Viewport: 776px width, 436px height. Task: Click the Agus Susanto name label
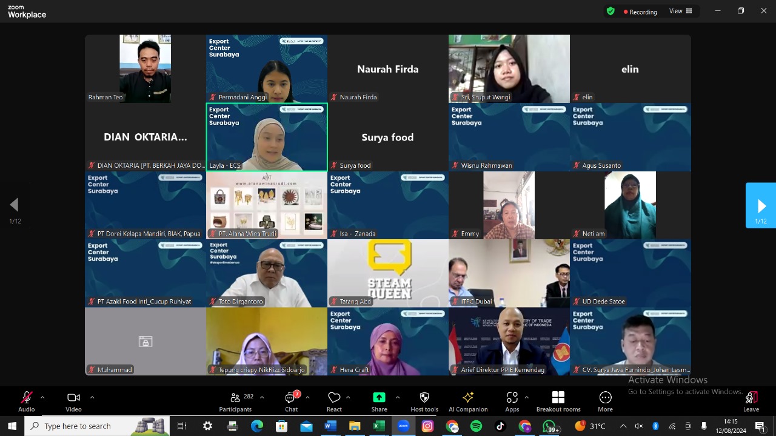601,165
